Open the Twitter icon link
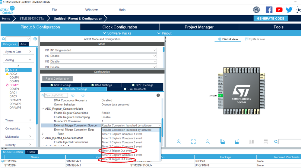Viewport: 301px width, 168px height. tap(289, 10)
